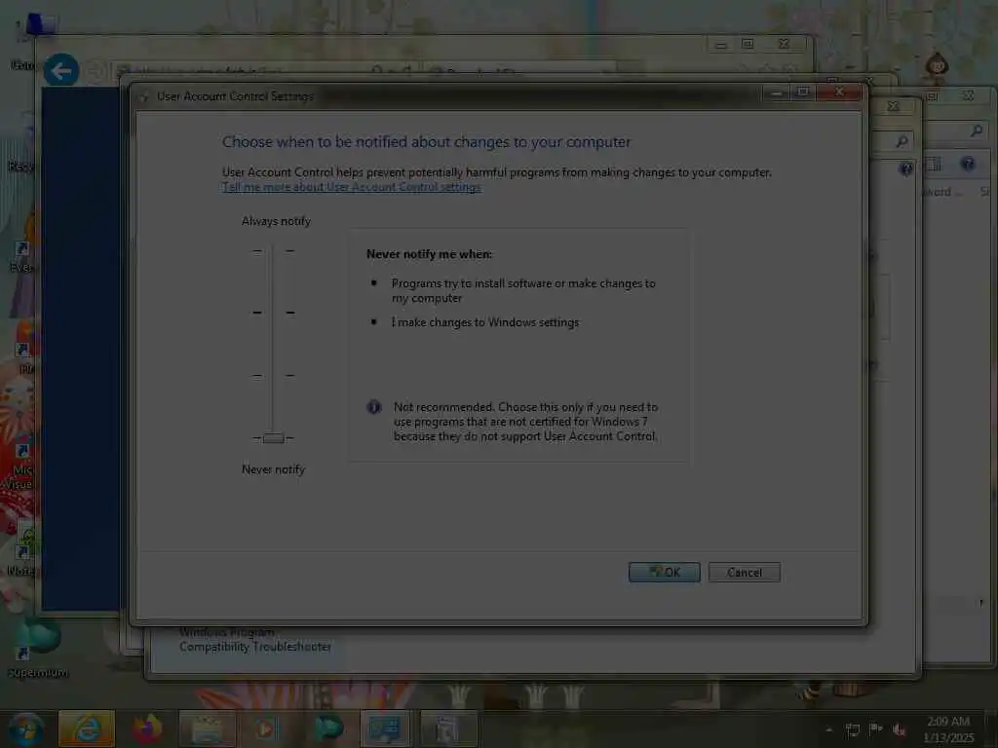Open the clock showing 2:09 AM
The image size is (998, 748).
pyautogui.click(x=948, y=729)
